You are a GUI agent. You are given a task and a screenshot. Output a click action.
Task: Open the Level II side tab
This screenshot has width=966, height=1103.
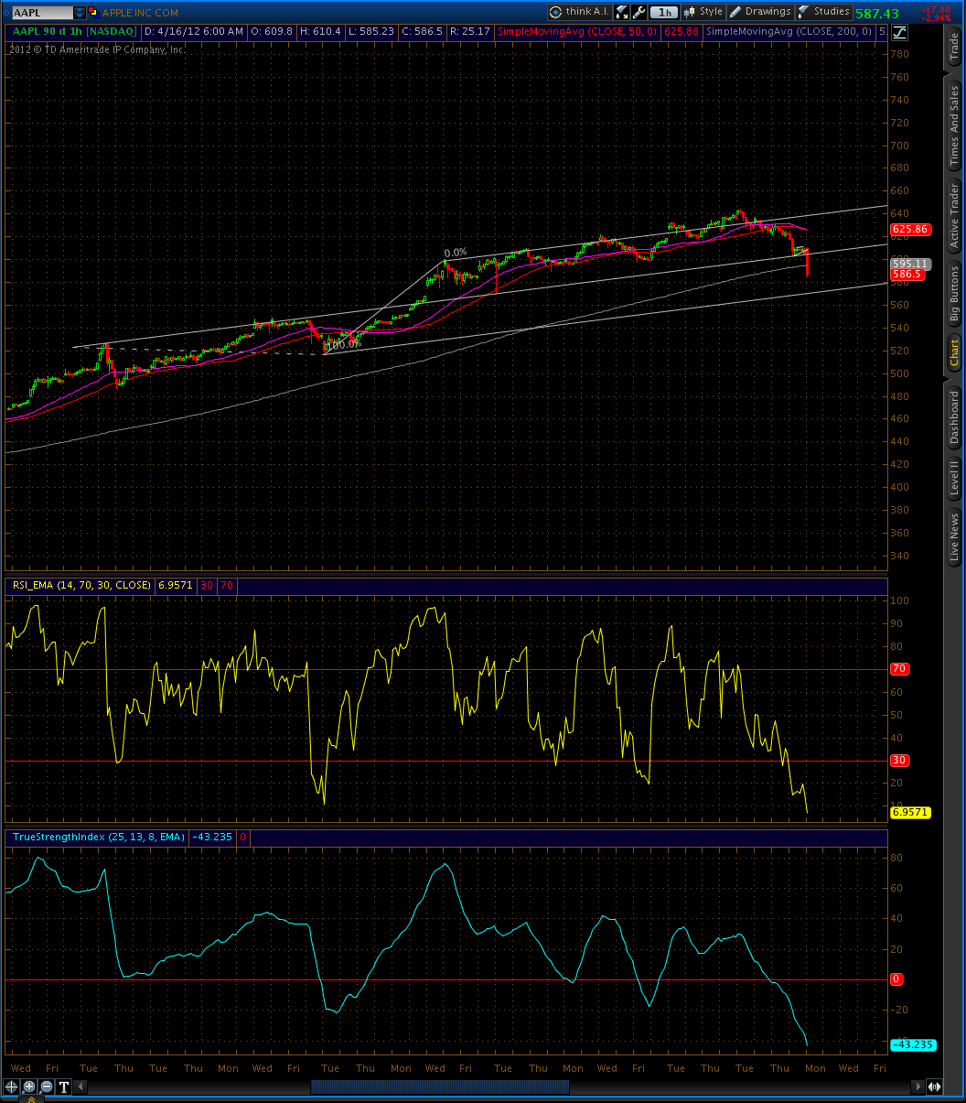[954, 478]
